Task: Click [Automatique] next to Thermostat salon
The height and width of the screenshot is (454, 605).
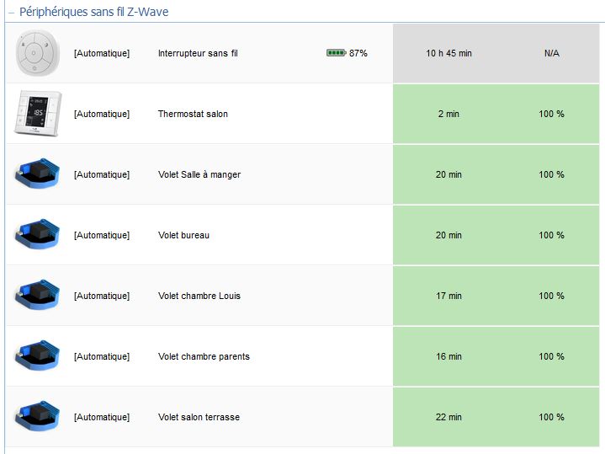Action: click(x=102, y=114)
